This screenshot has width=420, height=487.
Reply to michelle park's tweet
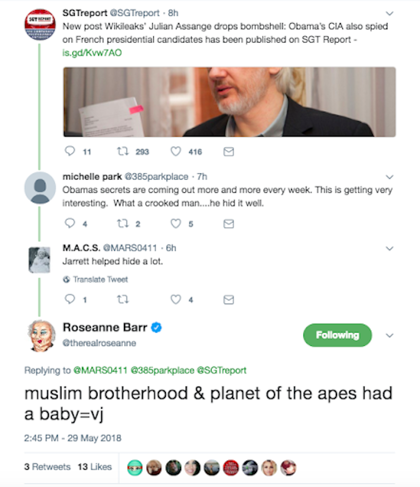[70, 223]
